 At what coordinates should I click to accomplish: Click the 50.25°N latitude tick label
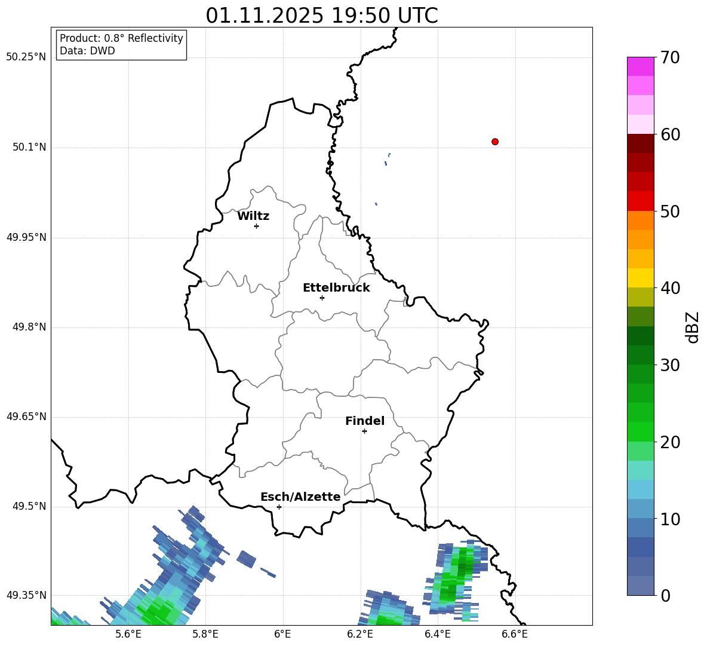[x=26, y=57]
